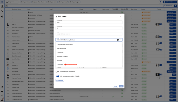Close the Edit Alex A dialog
Screen dimensions: 178x102
pos(121,17)
